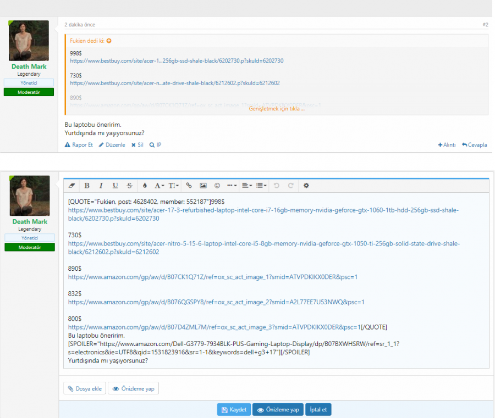
Task: Click arrow icon beside Fukien dedi ki
Action: [109, 41]
